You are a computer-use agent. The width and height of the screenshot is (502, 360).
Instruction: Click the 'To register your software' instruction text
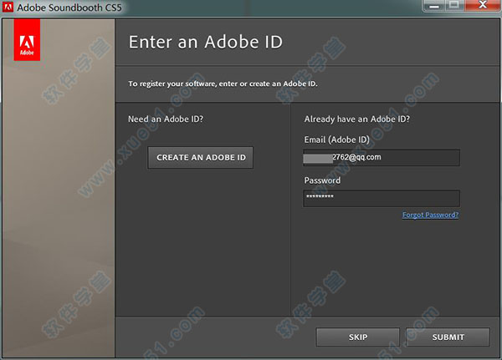[x=223, y=84]
